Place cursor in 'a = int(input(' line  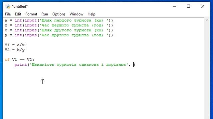pyautogui.click(x=59, y=20)
